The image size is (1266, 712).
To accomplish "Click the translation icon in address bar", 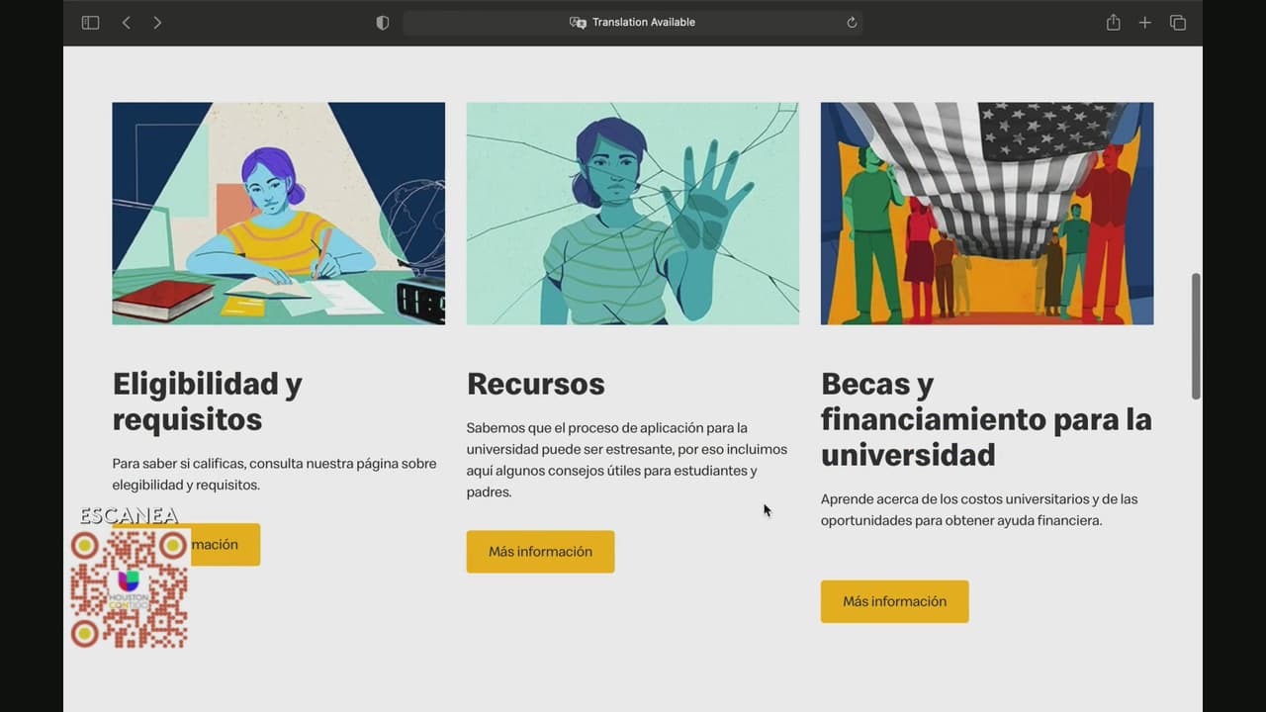I will tap(578, 23).
